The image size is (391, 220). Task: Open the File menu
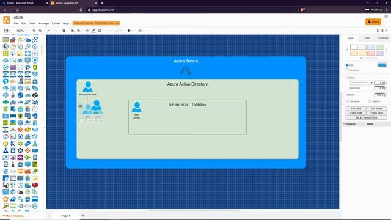point(16,23)
